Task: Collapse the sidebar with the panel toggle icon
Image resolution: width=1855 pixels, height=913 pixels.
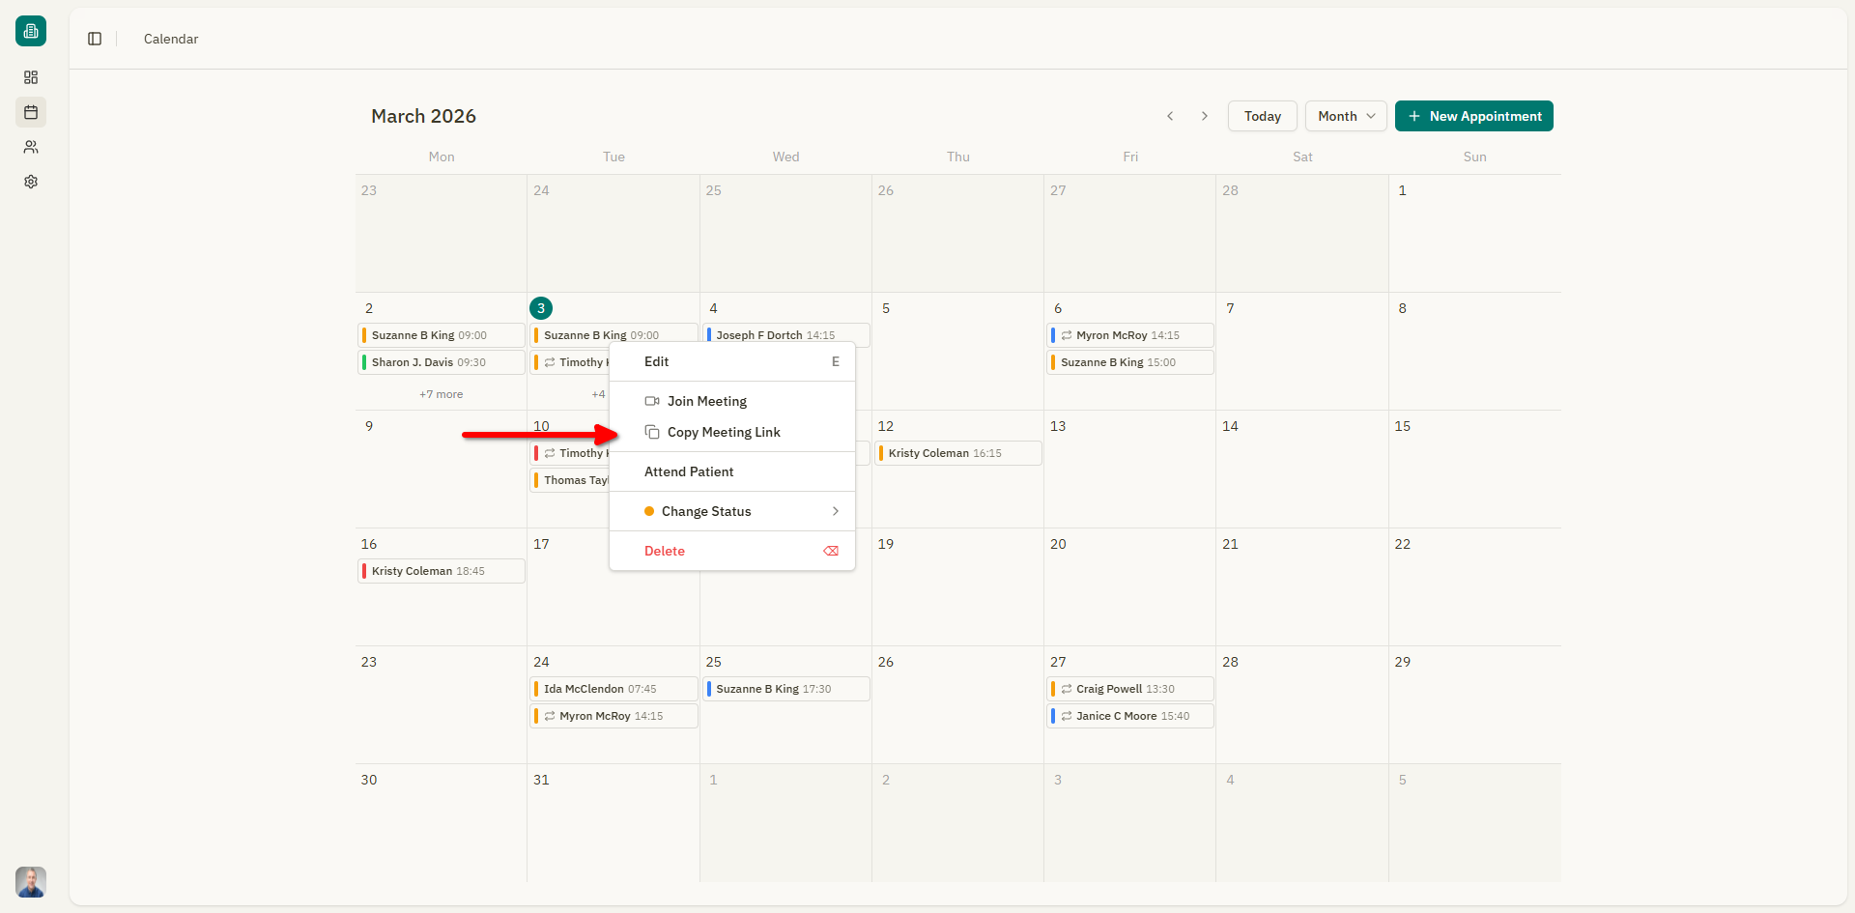Action: pyautogui.click(x=95, y=39)
